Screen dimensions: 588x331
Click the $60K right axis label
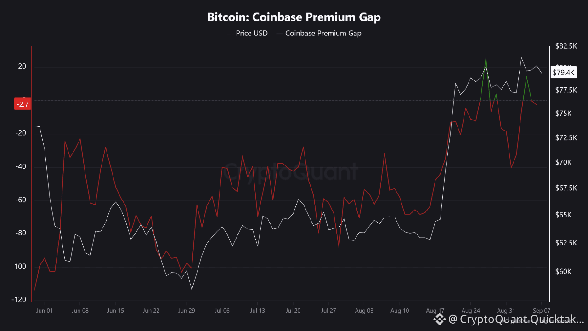click(x=563, y=271)
